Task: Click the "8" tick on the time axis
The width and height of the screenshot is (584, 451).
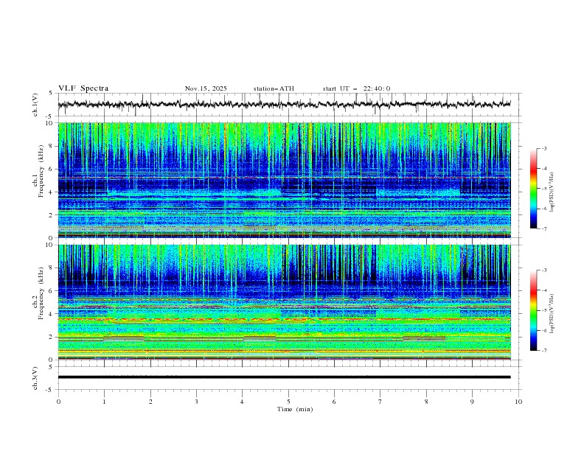Action: pos(426,402)
